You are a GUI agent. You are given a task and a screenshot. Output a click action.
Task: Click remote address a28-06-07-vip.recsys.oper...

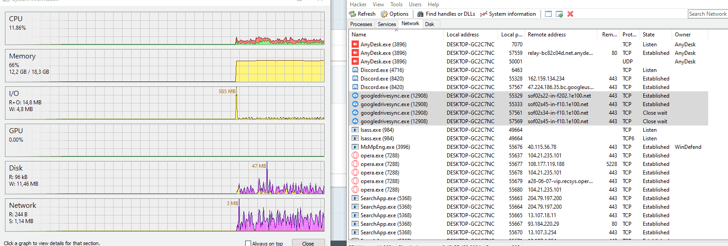pyautogui.click(x=560, y=181)
